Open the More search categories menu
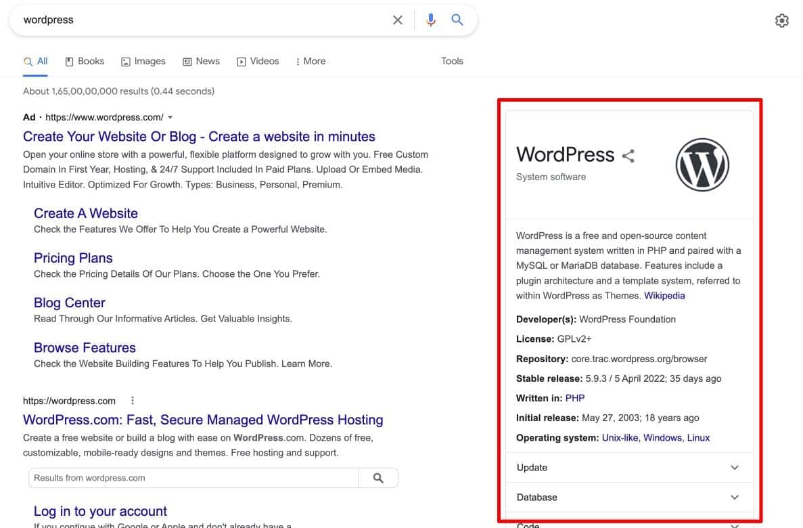The width and height of the screenshot is (803, 528). tap(311, 62)
